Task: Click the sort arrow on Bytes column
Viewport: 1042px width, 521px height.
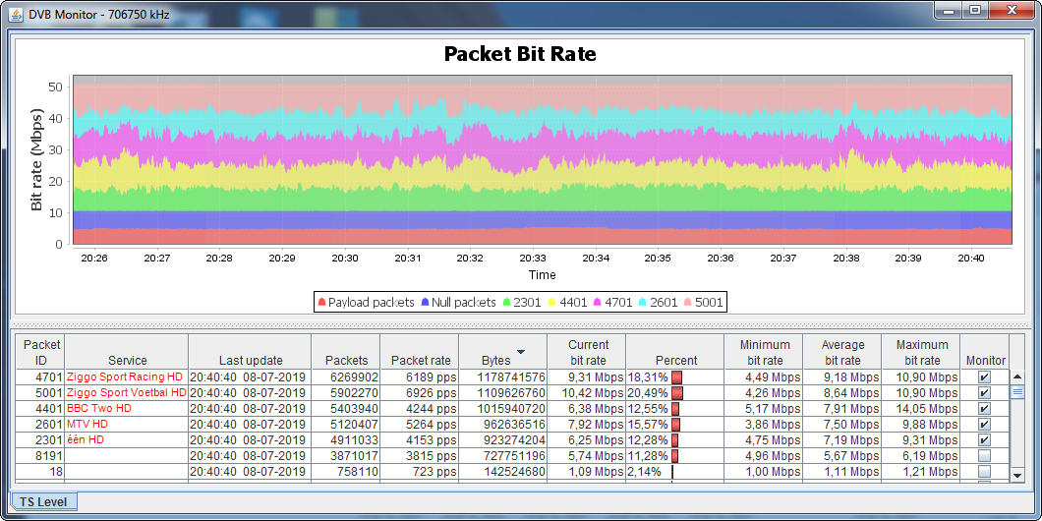Action: [521, 352]
